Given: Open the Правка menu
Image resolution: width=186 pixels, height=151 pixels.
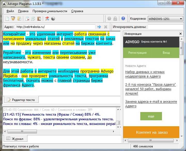Looking at the screenshot, I should tap(23, 11).
